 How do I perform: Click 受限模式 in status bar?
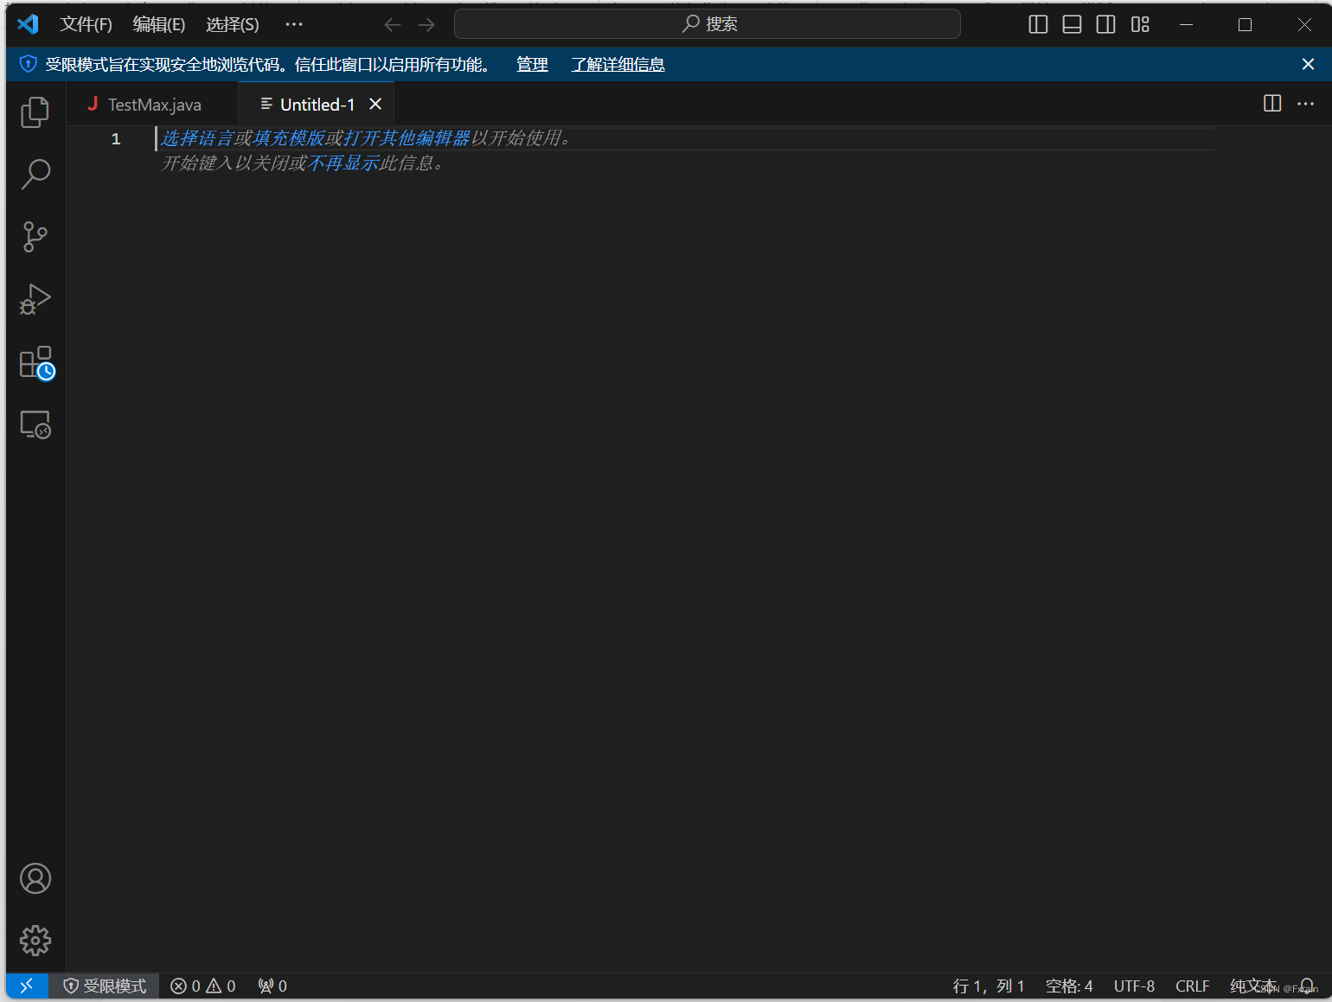[105, 986]
